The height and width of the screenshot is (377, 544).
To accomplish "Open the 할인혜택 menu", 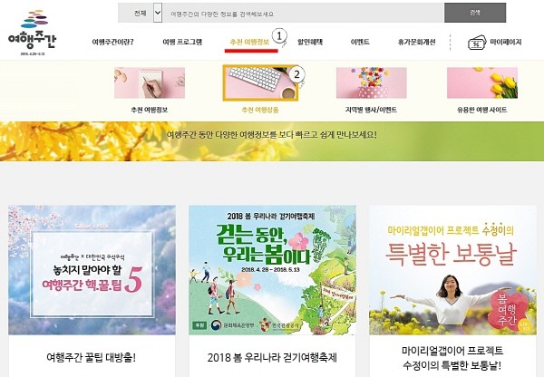I will pos(310,42).
